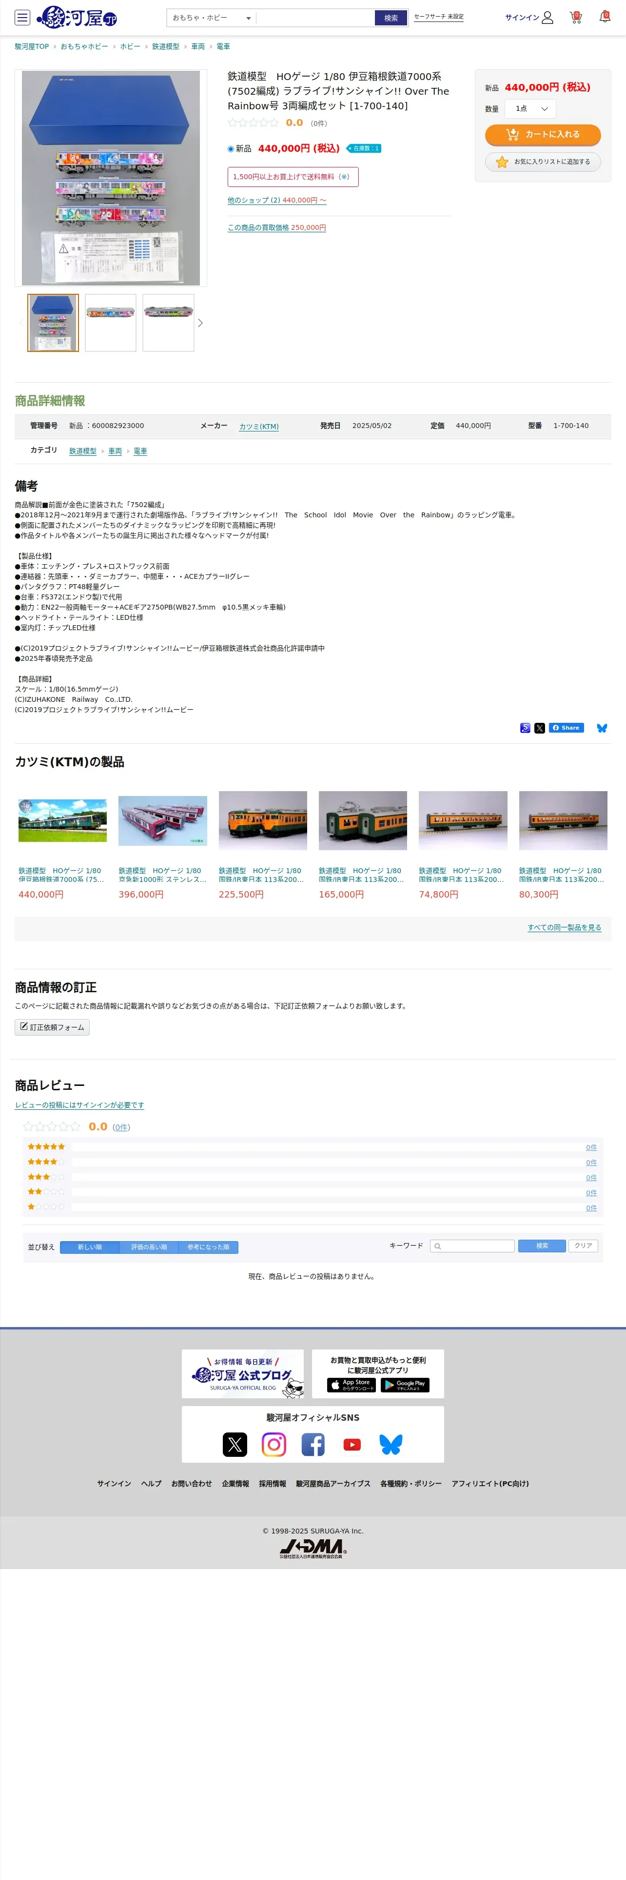626x1880 pixels.
Task: Open 企業情報 footer link
Action: (235, 1484)
